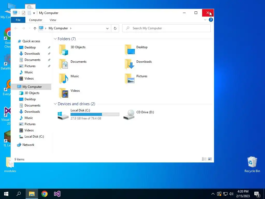This screenshot has height=199, width=265.
Task: Collapse the Devices and drives (2) group
Action: (x=55, y=104)
